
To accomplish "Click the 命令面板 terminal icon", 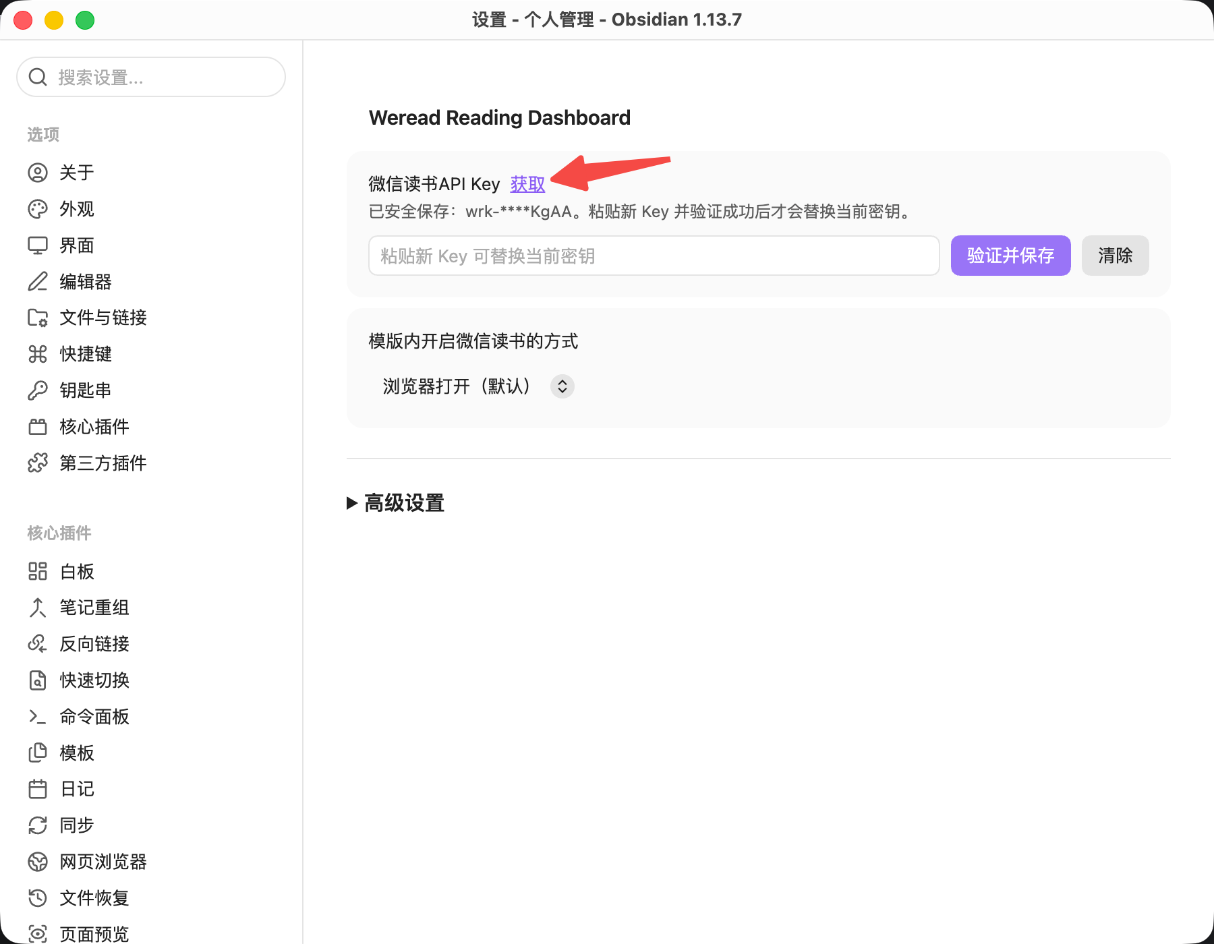I will point(38,717).
